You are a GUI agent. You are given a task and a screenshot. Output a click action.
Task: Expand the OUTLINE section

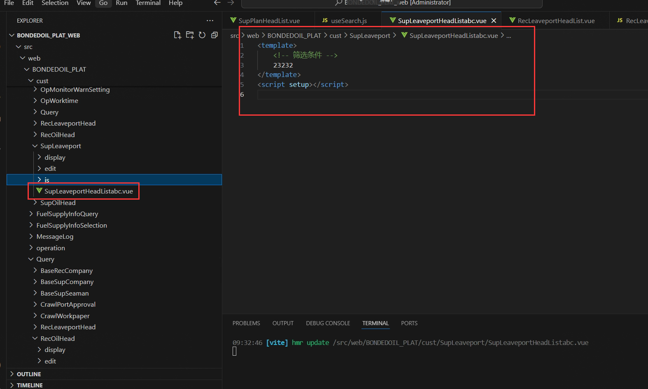(x=114, y=374)
